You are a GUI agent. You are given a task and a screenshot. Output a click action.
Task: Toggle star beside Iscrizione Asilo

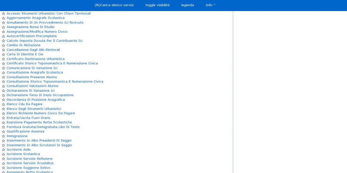[3, 150]
